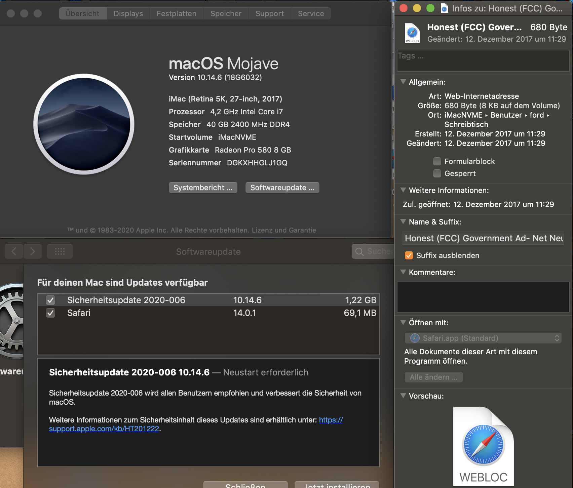Switch to the Übersicht tab

pos(83,13)
